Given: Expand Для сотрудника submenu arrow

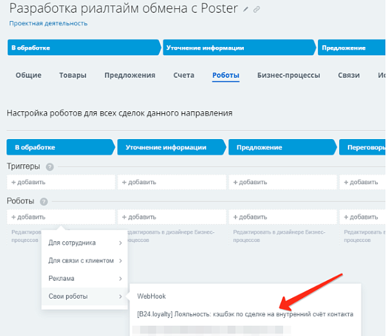Looking at the screenshot, I should click(120, 243).
